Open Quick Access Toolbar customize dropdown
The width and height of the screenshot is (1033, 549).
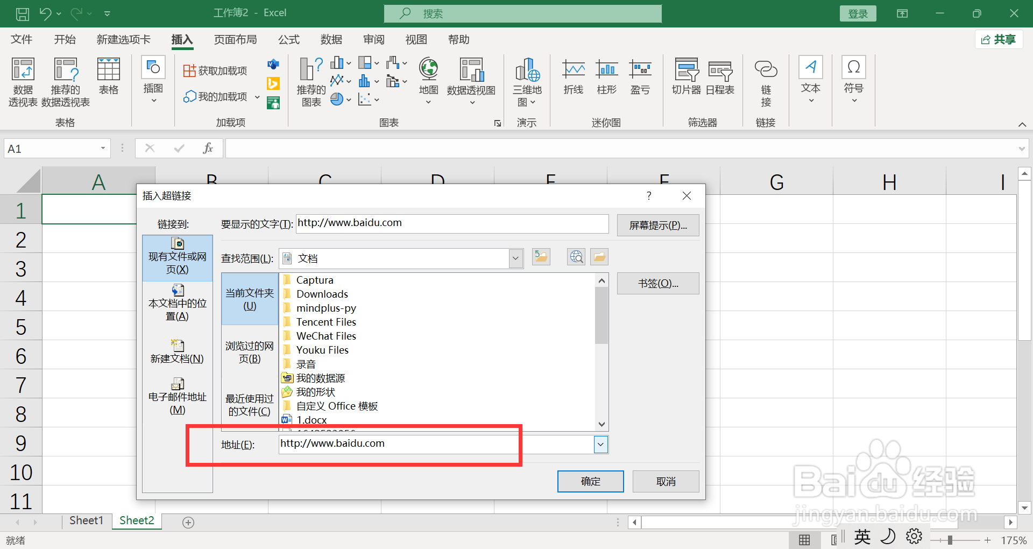coord(107,13)
